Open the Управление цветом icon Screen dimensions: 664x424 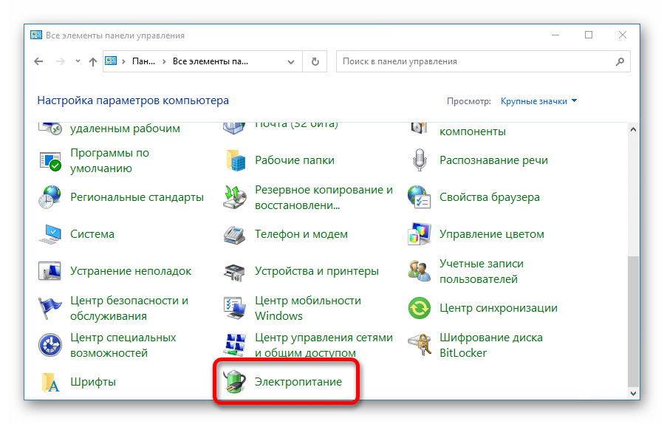pos(420,234)
